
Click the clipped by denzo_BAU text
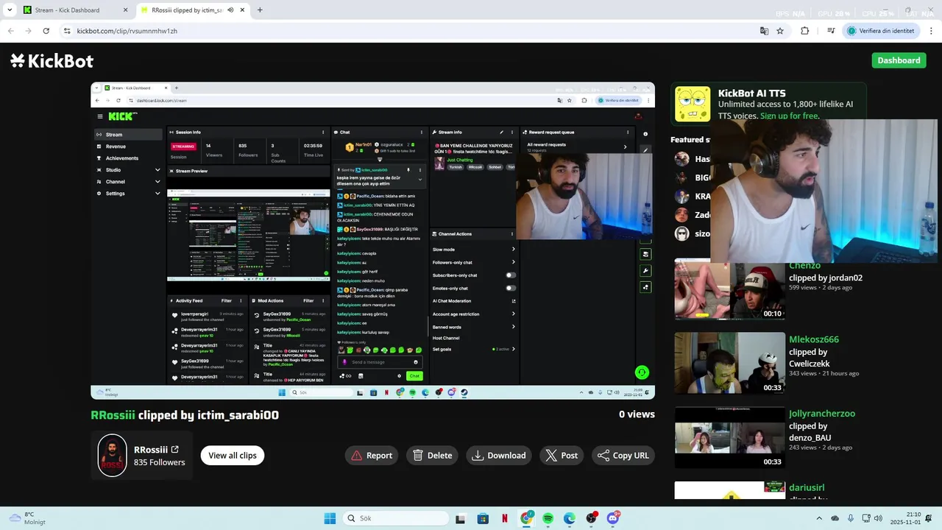point(810,432)
